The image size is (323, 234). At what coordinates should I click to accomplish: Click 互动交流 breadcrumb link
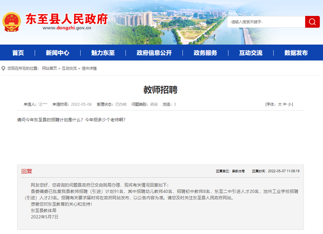[69, 68]
